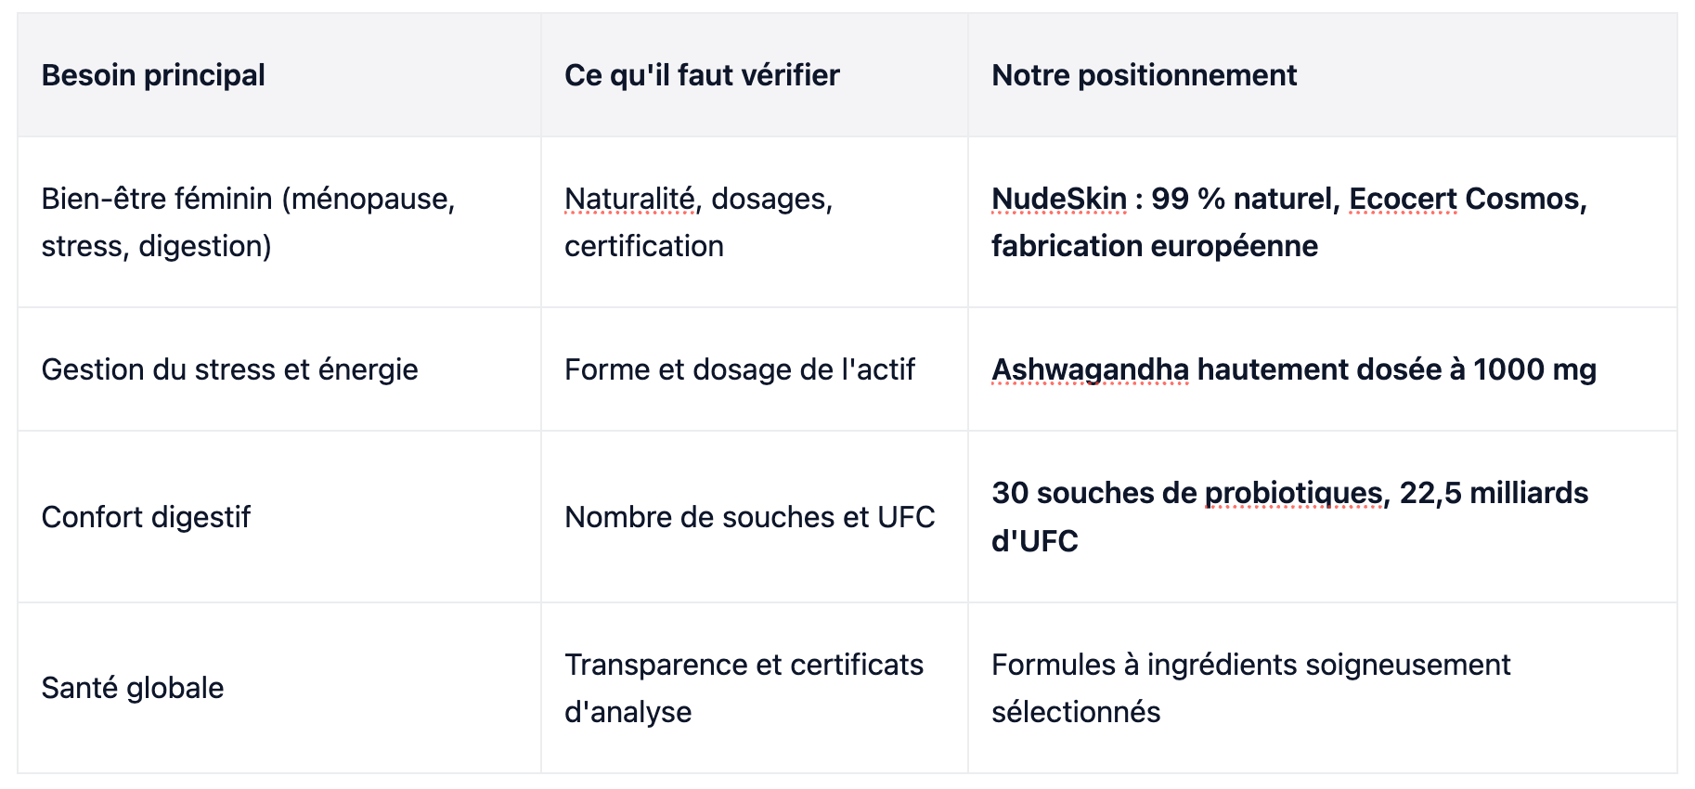Click 'Nombre de souches et UFC' cell
The image size is (1695, 789).
coord(755,516)
